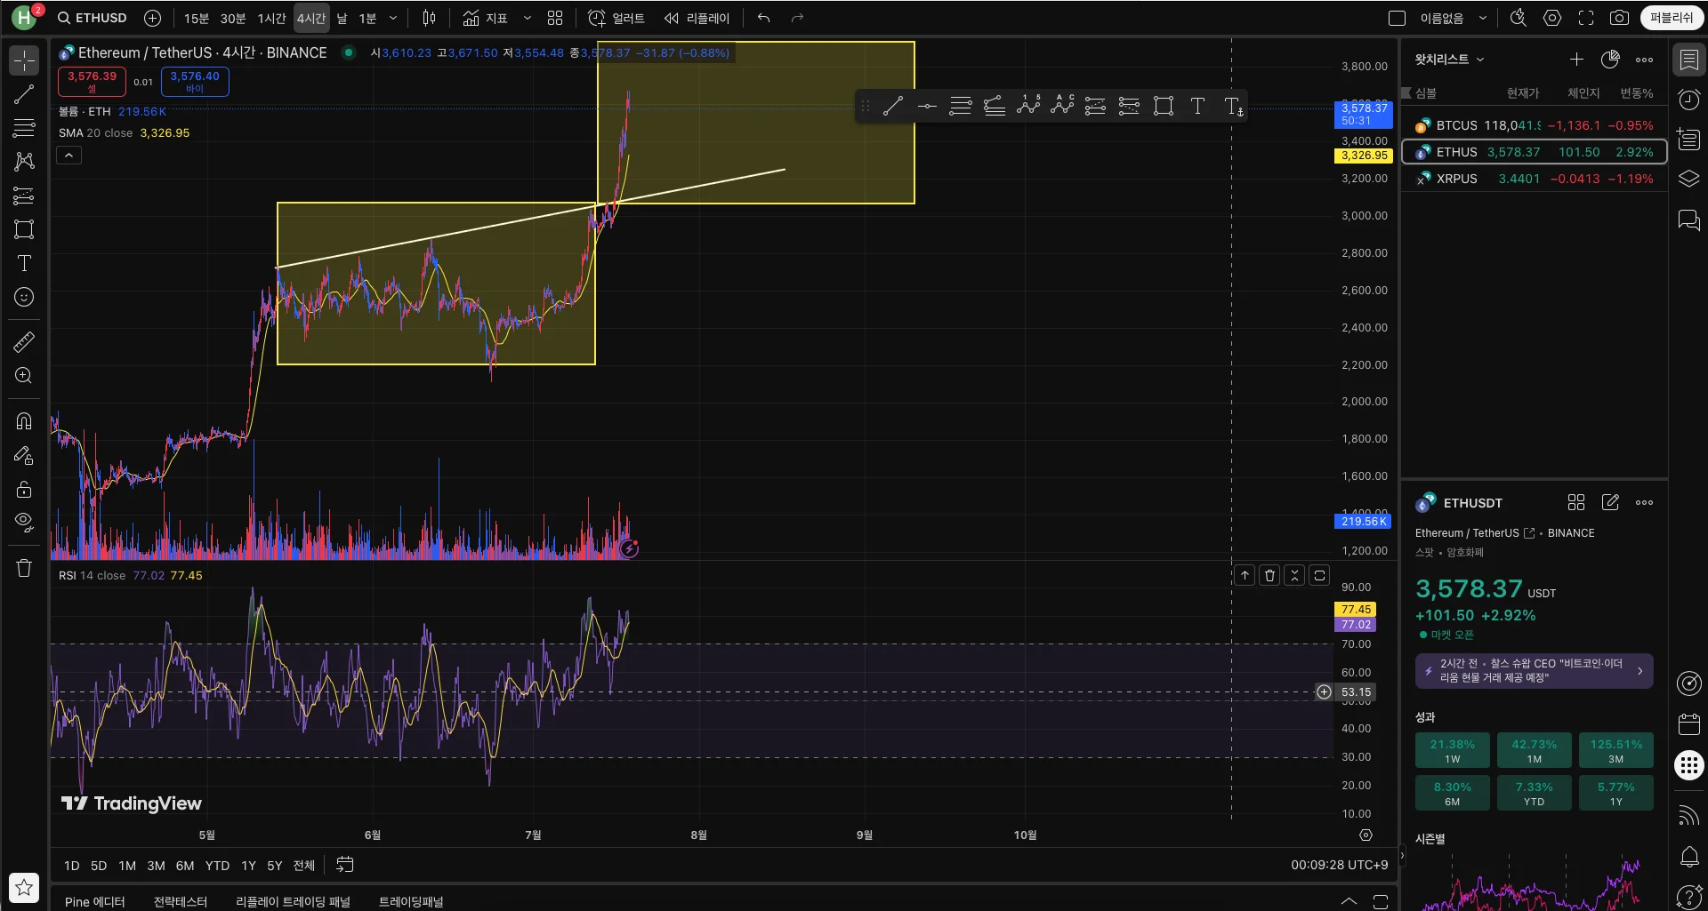Pick the parallel channel tool in floating toolbar

point(995,107)
